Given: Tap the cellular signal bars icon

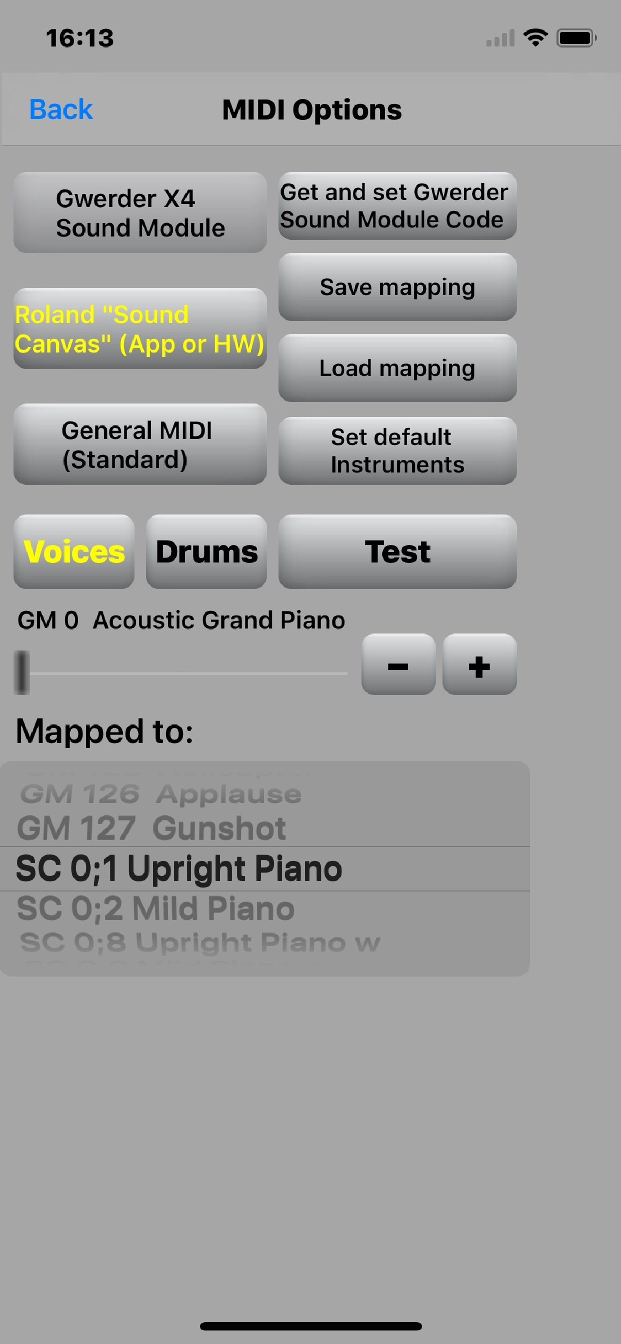Looking at the screenshot, I should click(500, 38).
